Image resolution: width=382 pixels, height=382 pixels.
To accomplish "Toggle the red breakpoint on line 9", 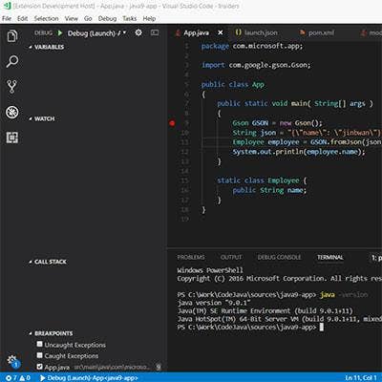I will [x=172, y=123].
